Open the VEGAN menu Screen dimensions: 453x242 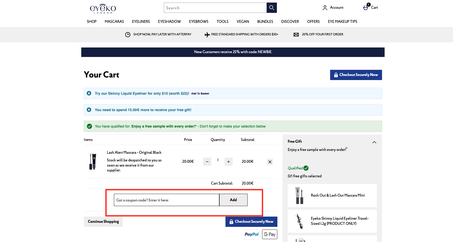tap(243, 22)
